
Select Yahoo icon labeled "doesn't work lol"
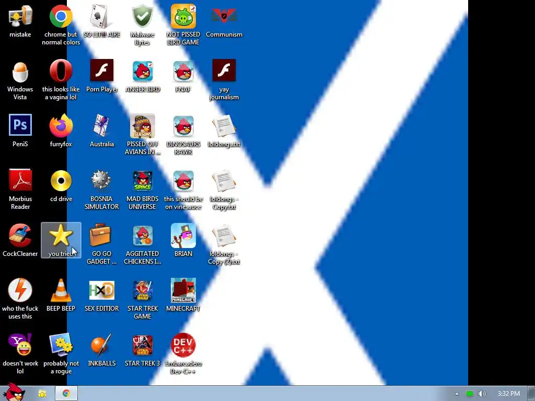pyautogui.click(x=20, y=345)
